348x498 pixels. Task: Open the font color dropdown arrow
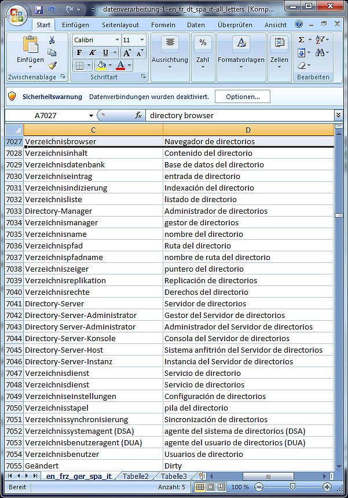pos(129,65)
